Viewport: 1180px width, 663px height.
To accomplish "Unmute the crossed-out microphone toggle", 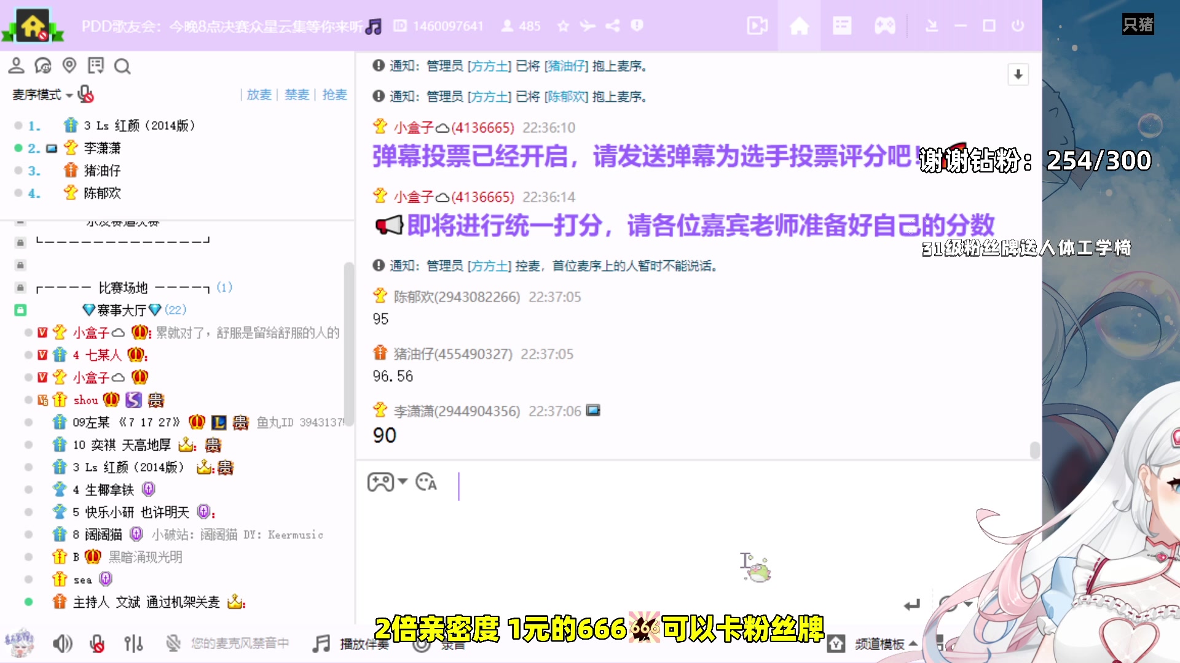I will coord(97,643).
